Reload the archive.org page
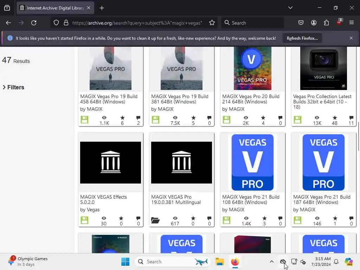The image size is (360, 270). [x=34, y=23]
